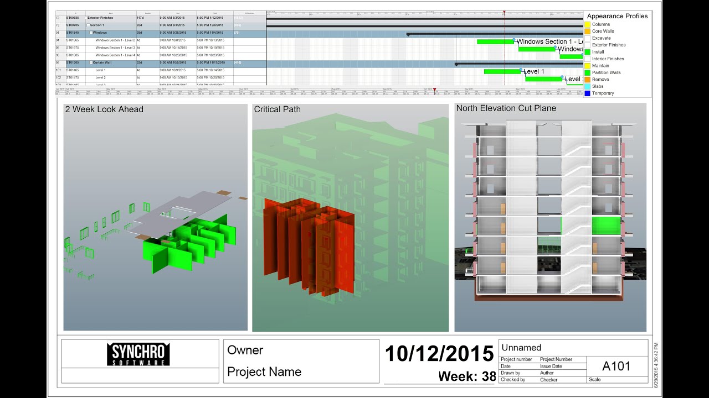Click the Appearance Profiles legend title
Screen dimensions: 709x398
pos(617,16)
